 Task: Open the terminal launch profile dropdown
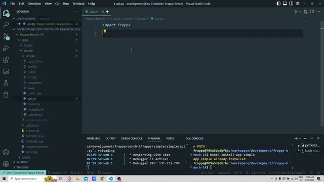[x=300, y=139]
